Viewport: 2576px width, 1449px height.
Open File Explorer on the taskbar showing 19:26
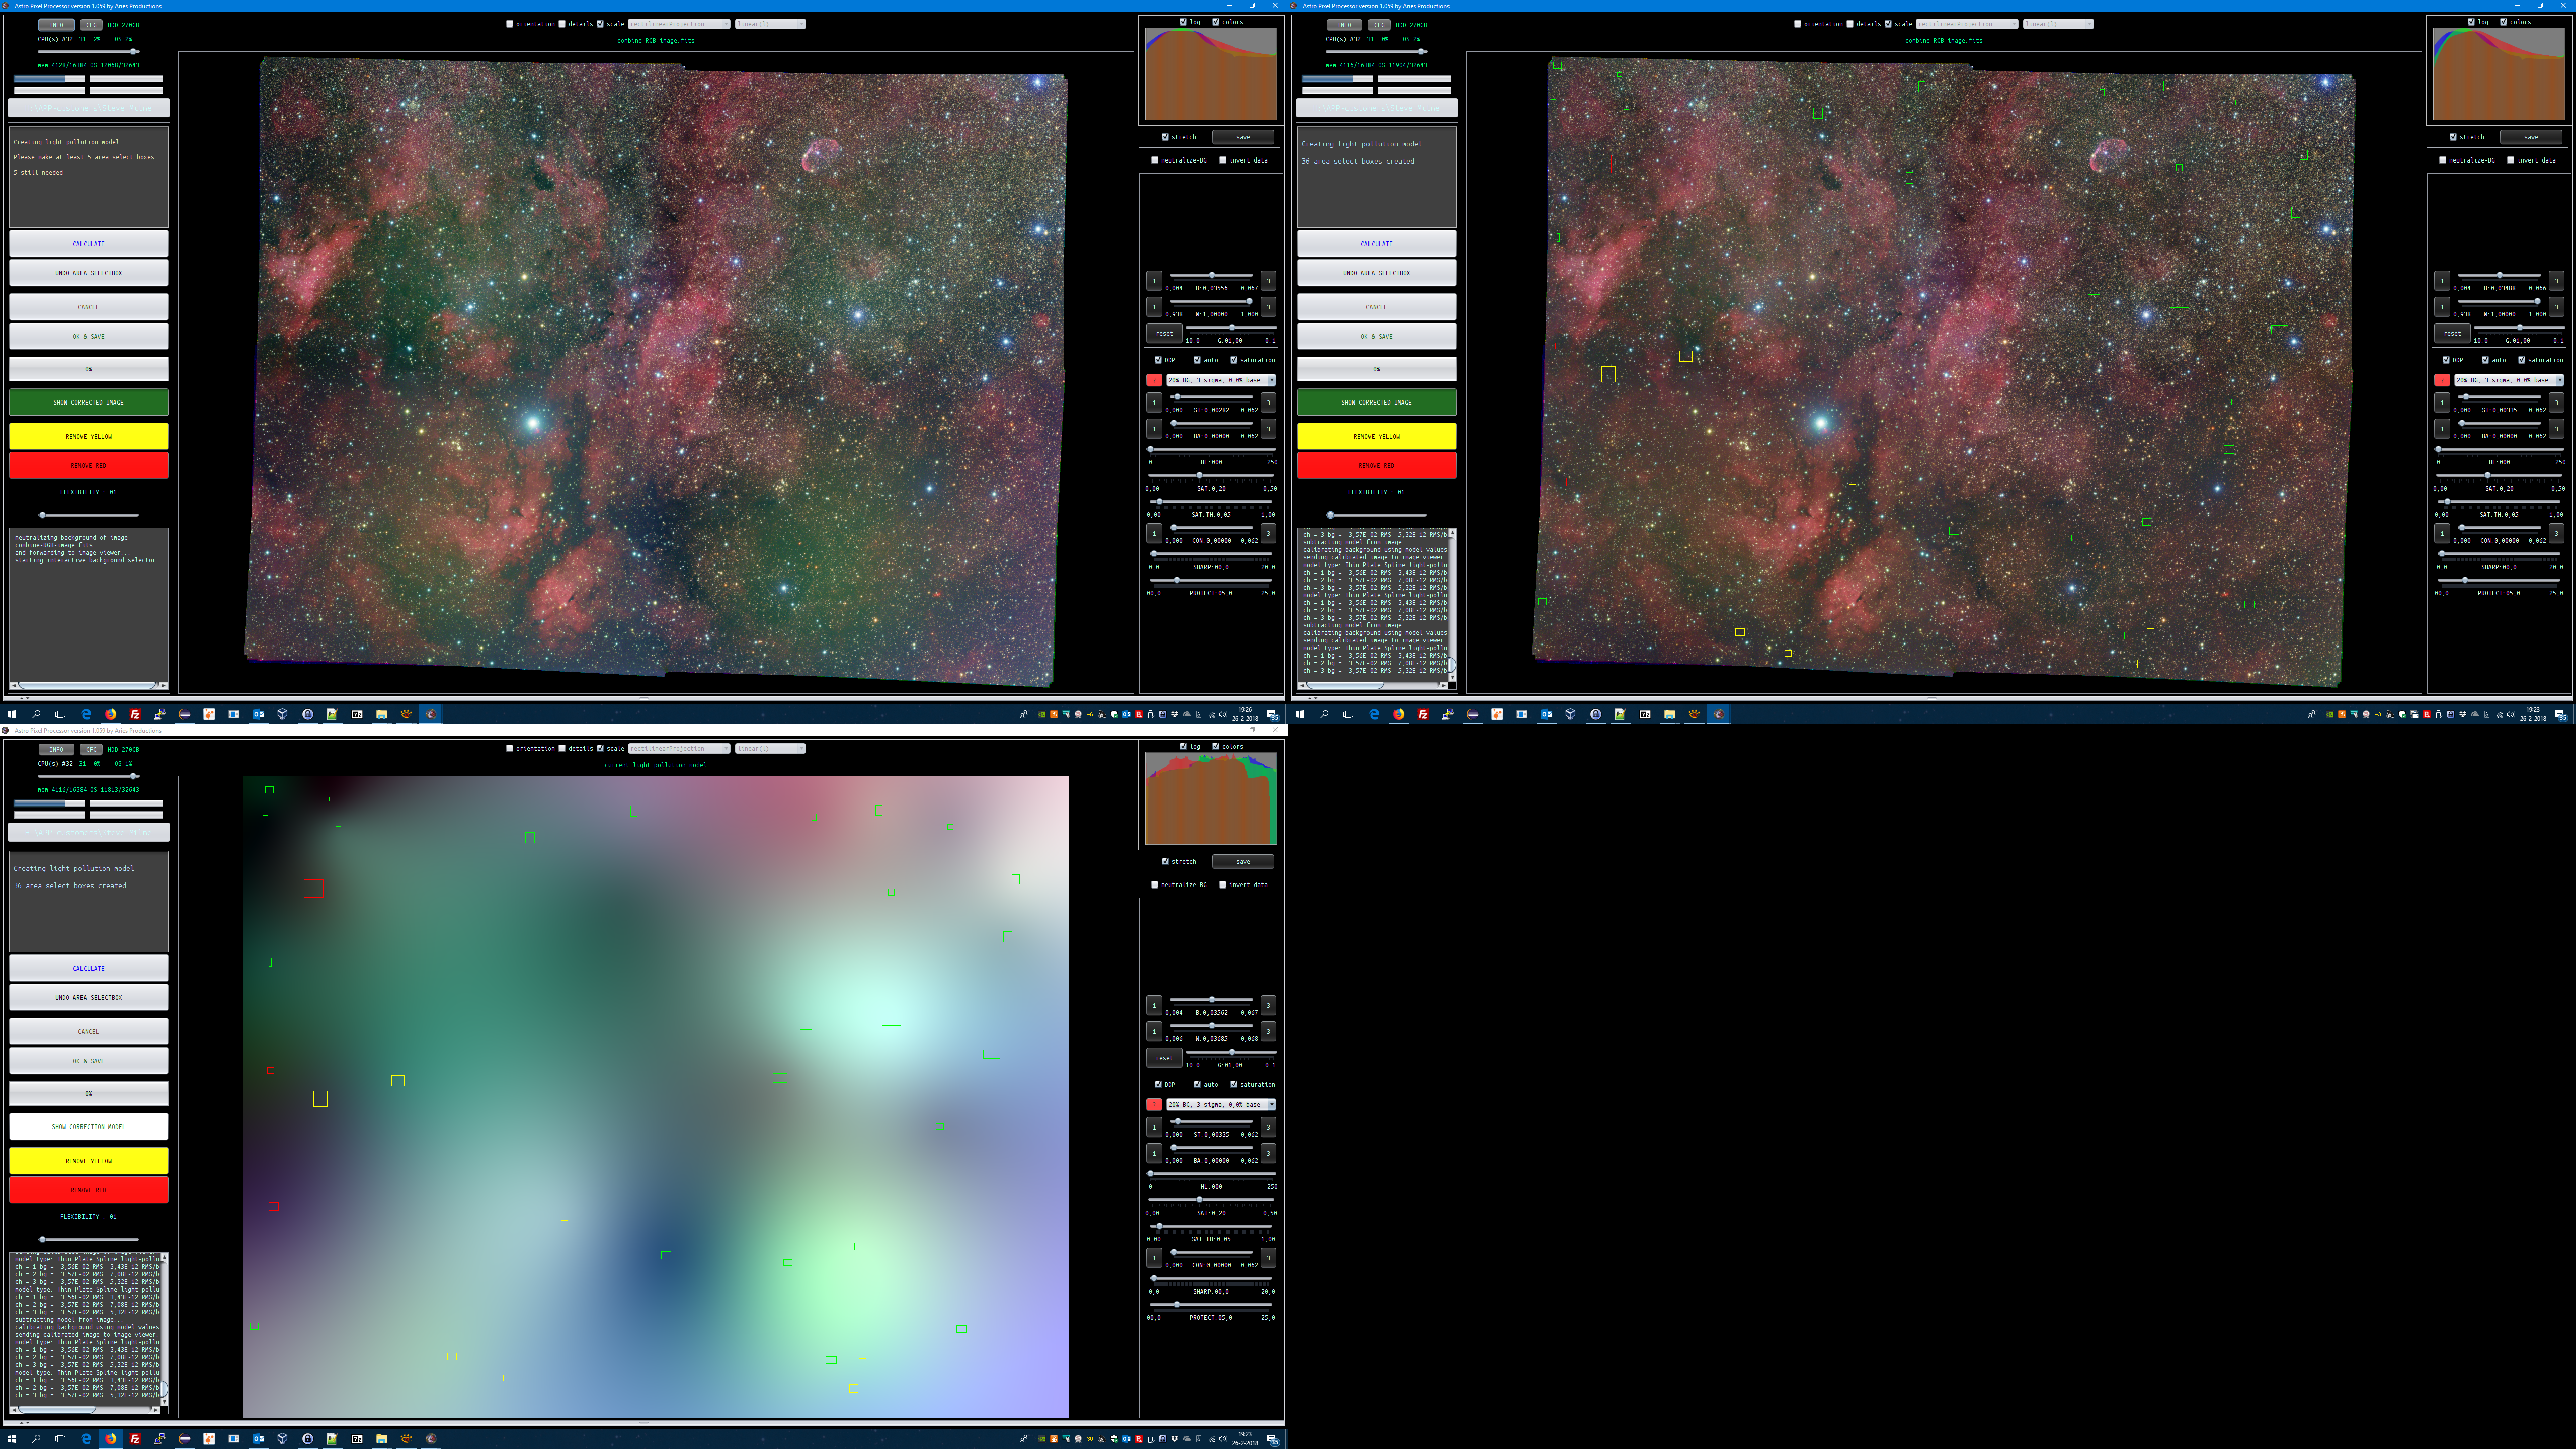pyautogui.click(x=381, y=714)
